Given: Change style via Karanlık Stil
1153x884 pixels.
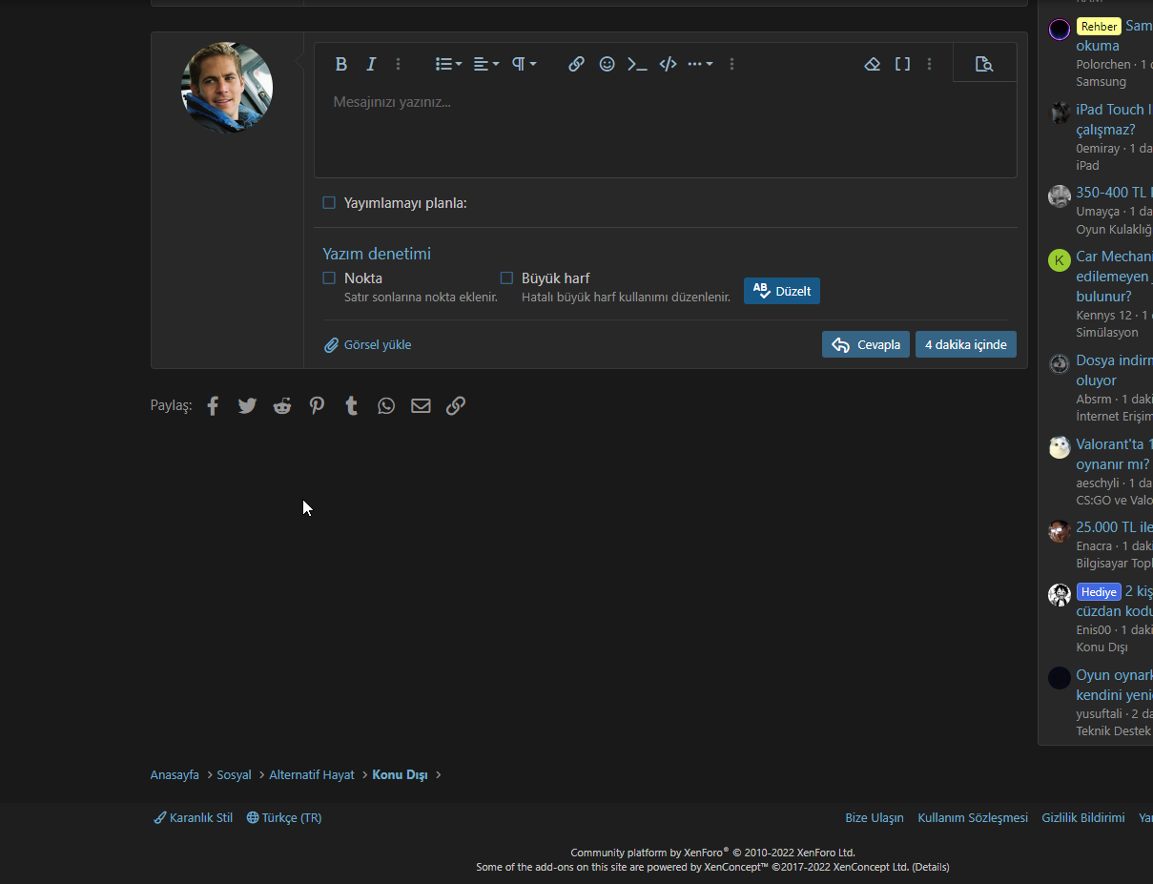Looking at the screenshot, I should (194, 818).
